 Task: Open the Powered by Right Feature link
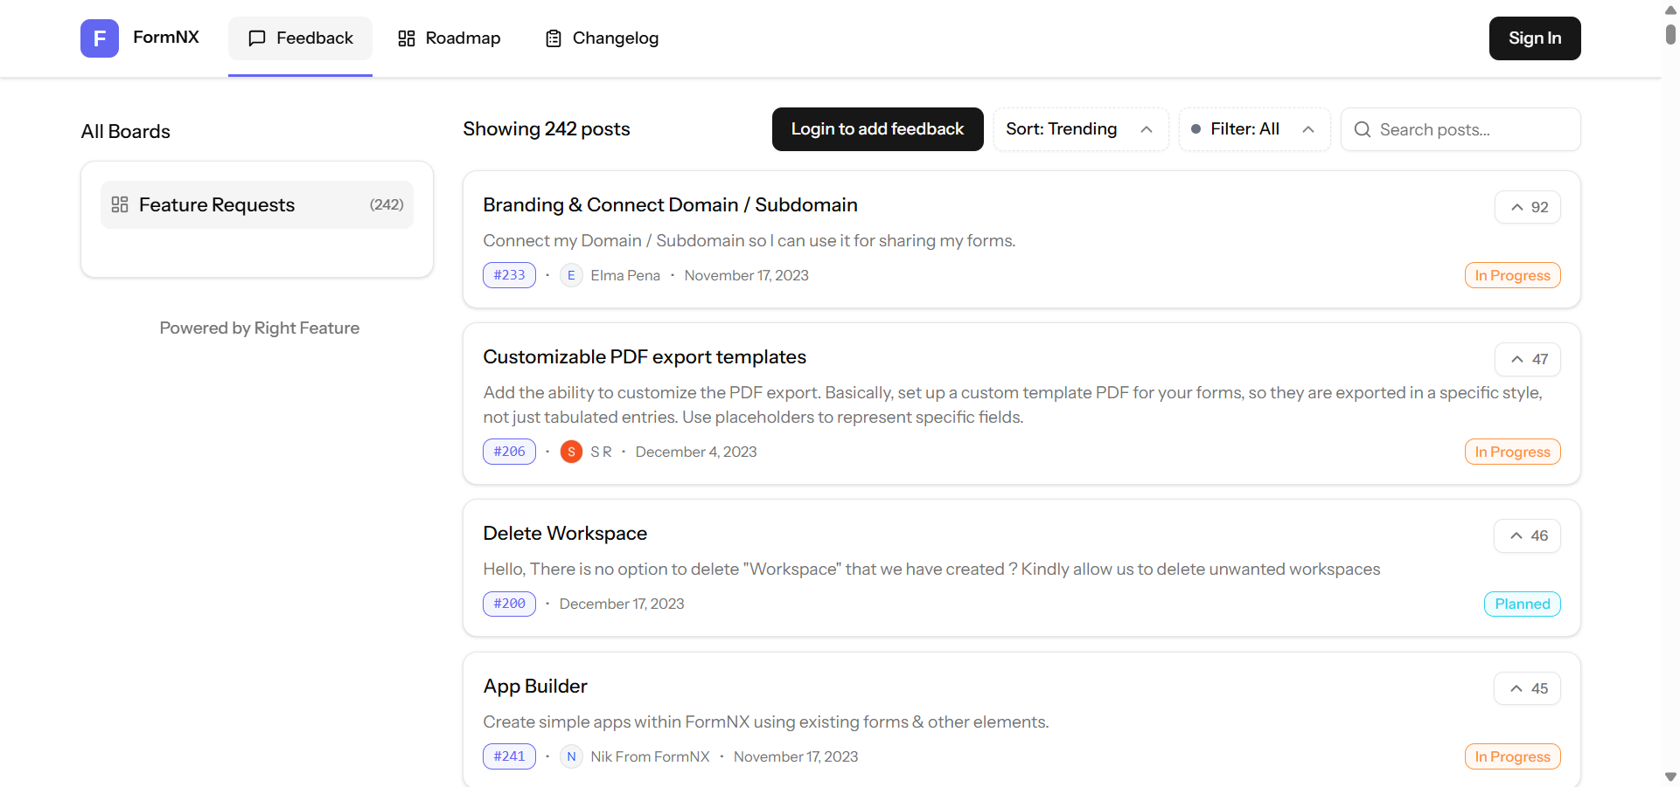(x=259, y=328)
